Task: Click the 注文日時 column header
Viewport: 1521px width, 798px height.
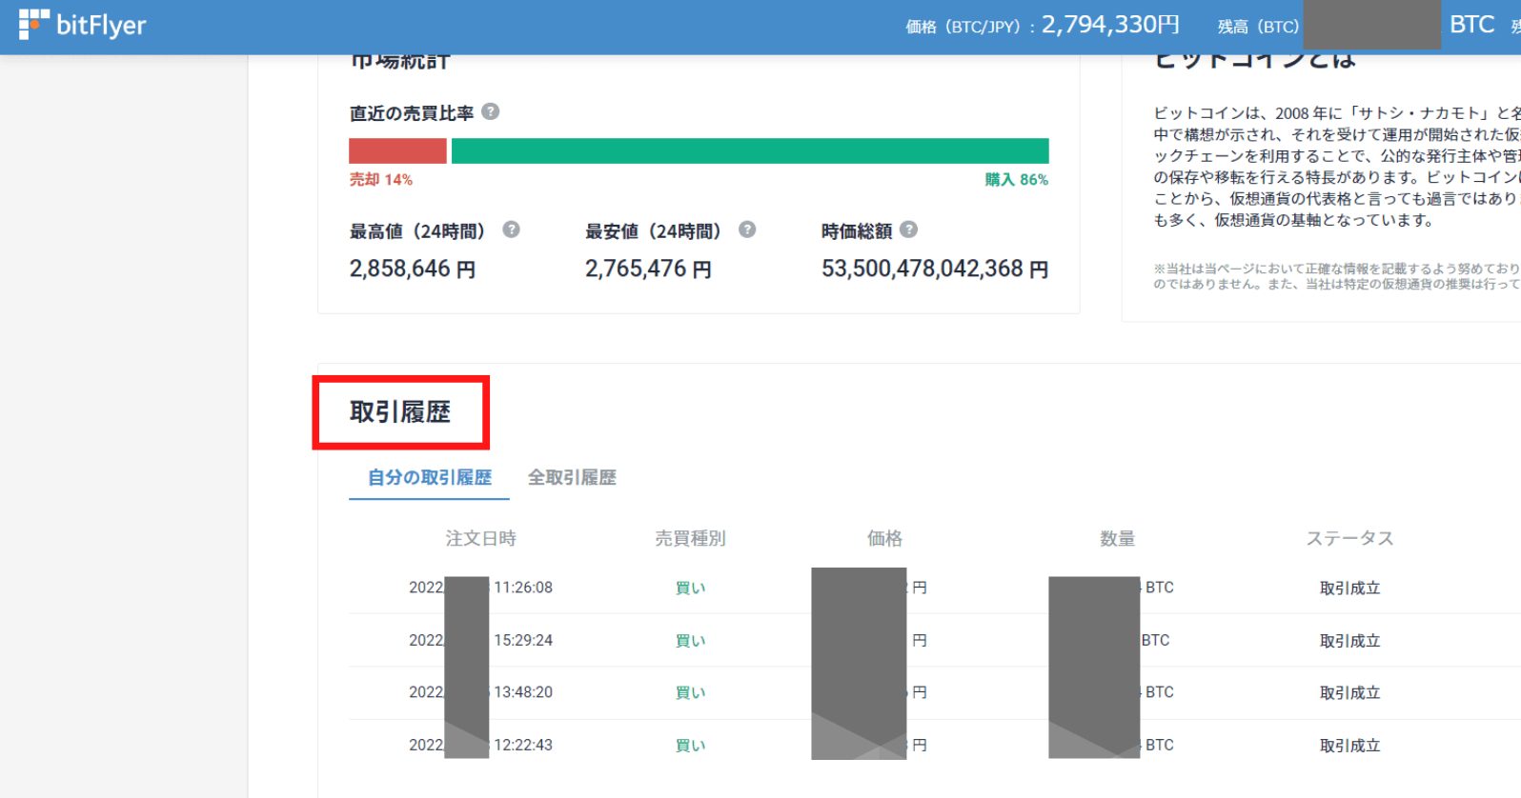Action: [481, 539]
